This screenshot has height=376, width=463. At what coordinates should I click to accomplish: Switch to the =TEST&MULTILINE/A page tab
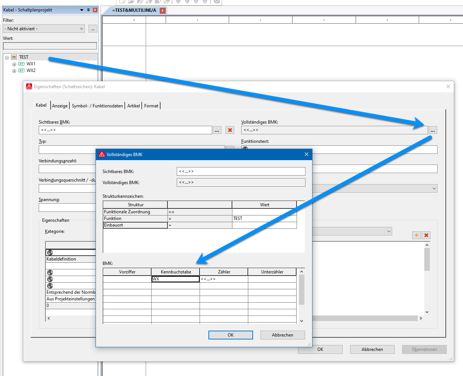134,10
